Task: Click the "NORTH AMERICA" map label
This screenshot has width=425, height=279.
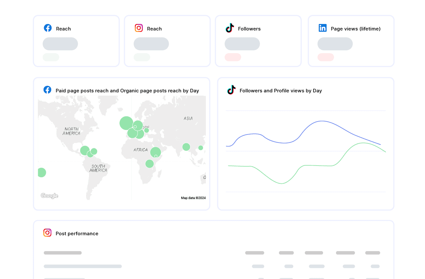Action: 72,131
